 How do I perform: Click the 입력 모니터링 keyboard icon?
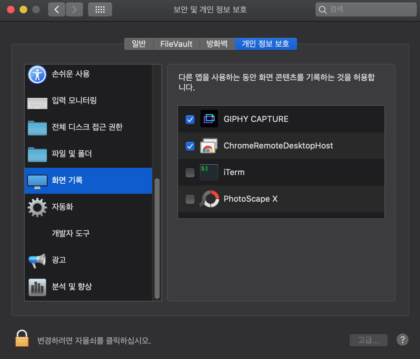coord(37,101)
